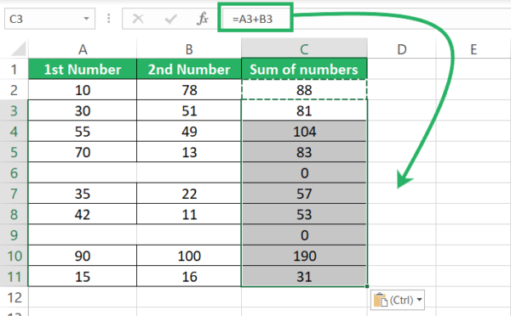Image resolution: width=511 pixels, height=316 pixels.
Task: Select cell containing 51
Action: point(189,110)
